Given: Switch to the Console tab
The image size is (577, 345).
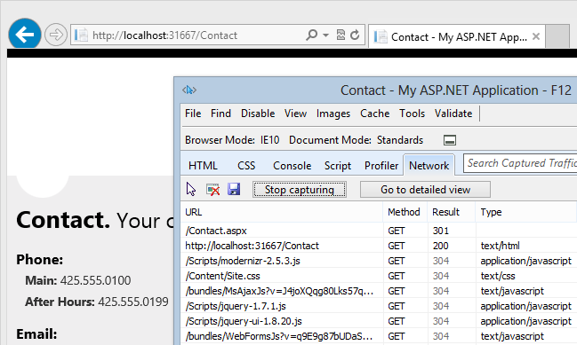Looking at the screenshot, I should point(293,166).
